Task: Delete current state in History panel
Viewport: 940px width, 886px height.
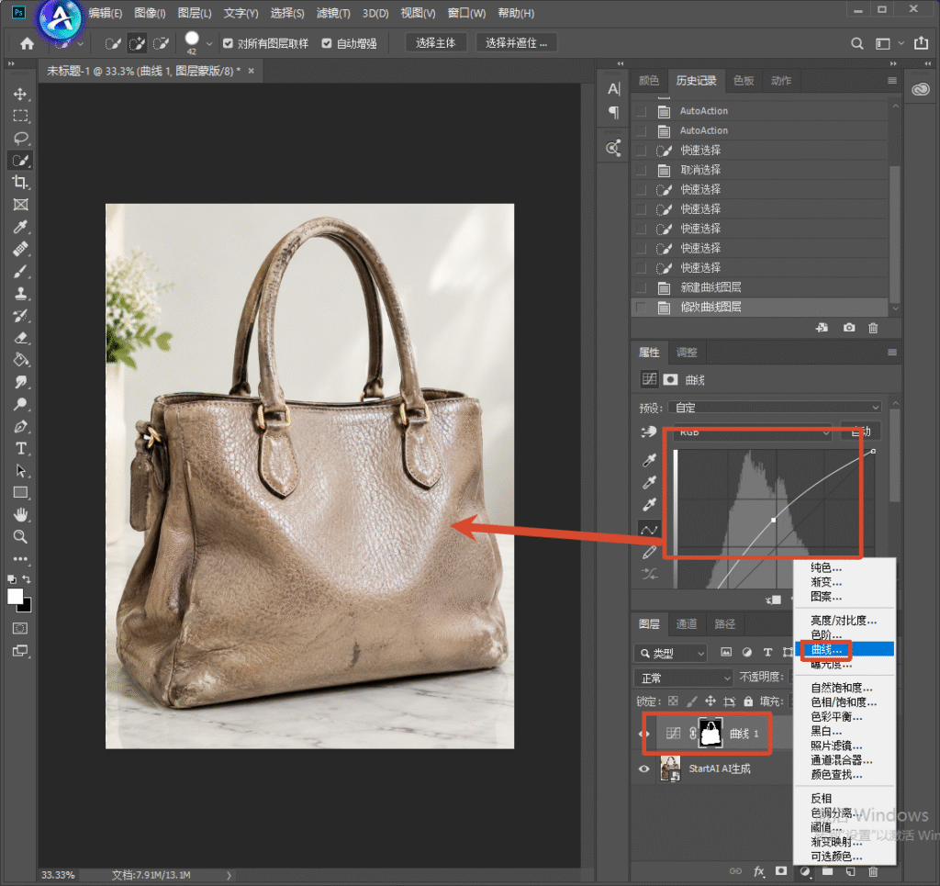Action: [x=873, y=328]
